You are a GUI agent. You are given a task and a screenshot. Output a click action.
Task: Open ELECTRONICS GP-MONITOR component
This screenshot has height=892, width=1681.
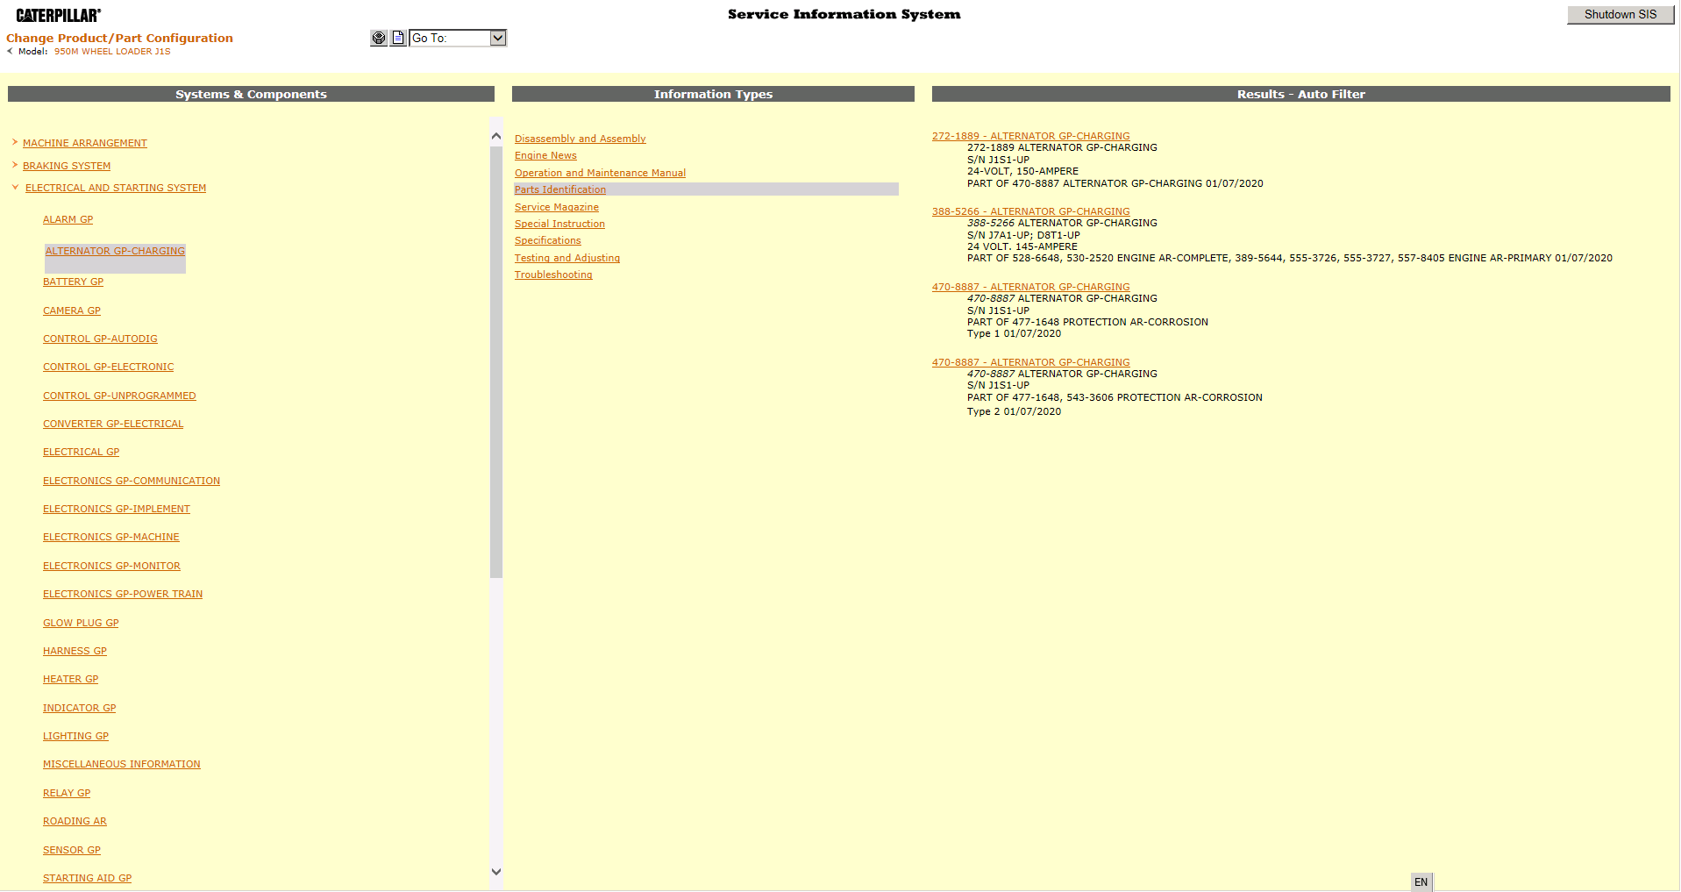click(x=111, y=566)
